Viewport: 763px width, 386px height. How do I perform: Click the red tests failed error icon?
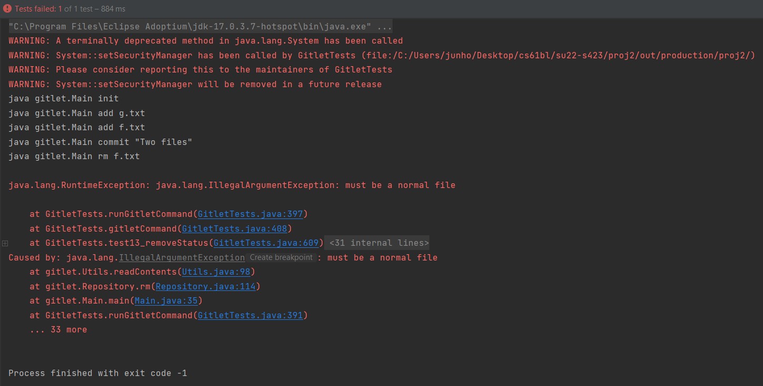coord(7,9)
